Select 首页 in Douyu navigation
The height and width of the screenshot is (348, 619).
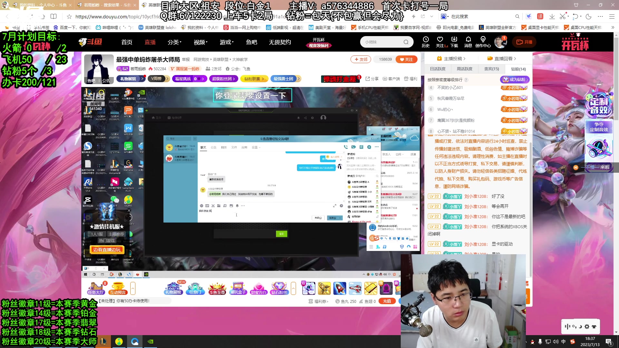click(127, 42)
